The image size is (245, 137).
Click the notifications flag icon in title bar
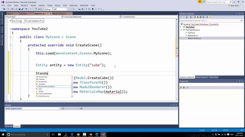pos(200,2)
